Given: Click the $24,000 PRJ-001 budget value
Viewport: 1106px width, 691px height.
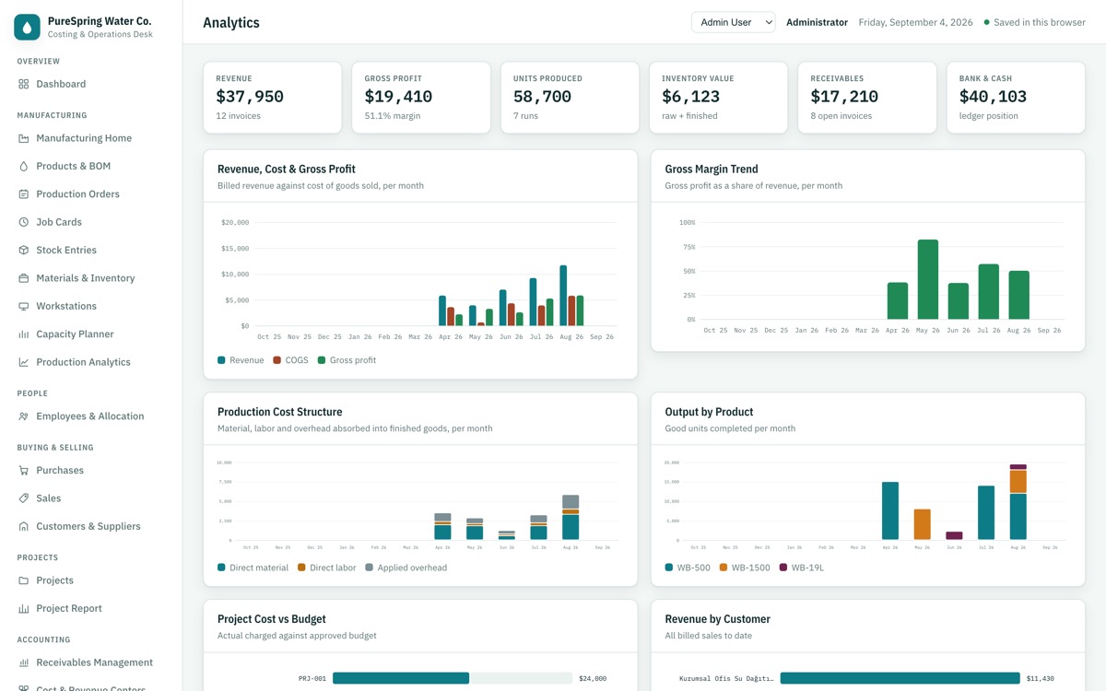Looking at the screenshot, I should (x=593, y=678).
